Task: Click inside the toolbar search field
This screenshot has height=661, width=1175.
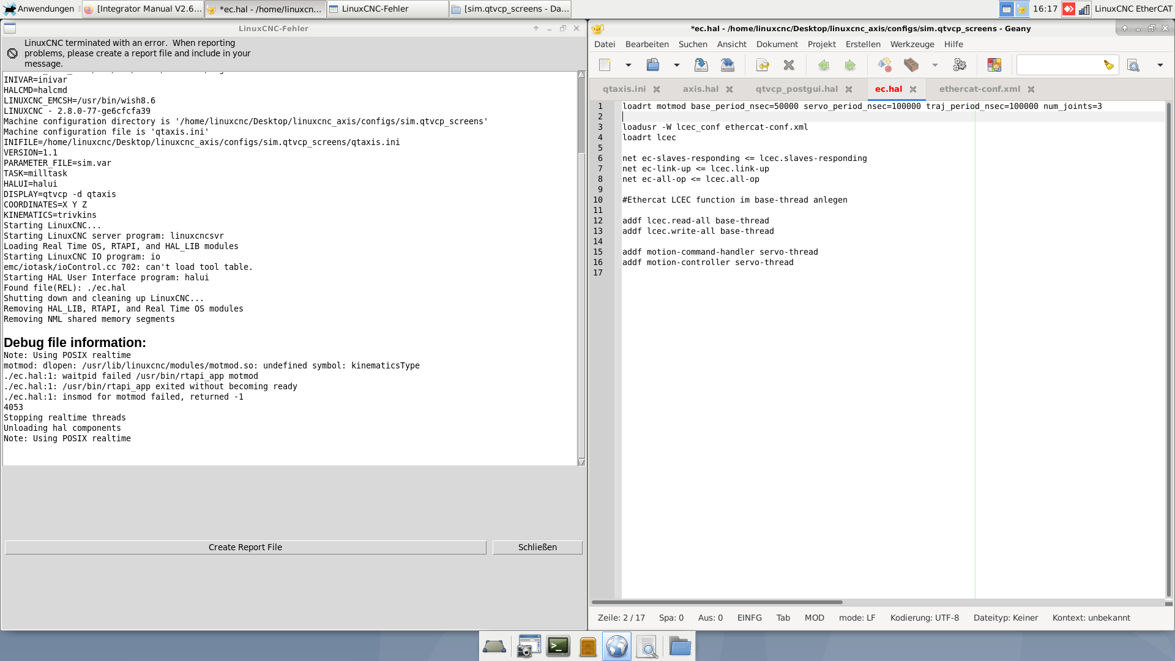Action: coord(1060,65)
